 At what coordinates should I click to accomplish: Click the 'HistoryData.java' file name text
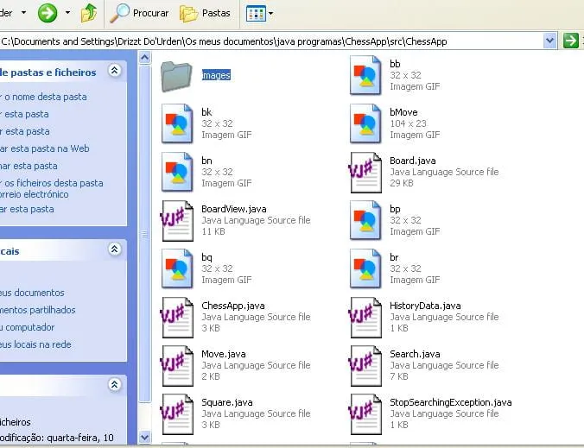point(425,306)
